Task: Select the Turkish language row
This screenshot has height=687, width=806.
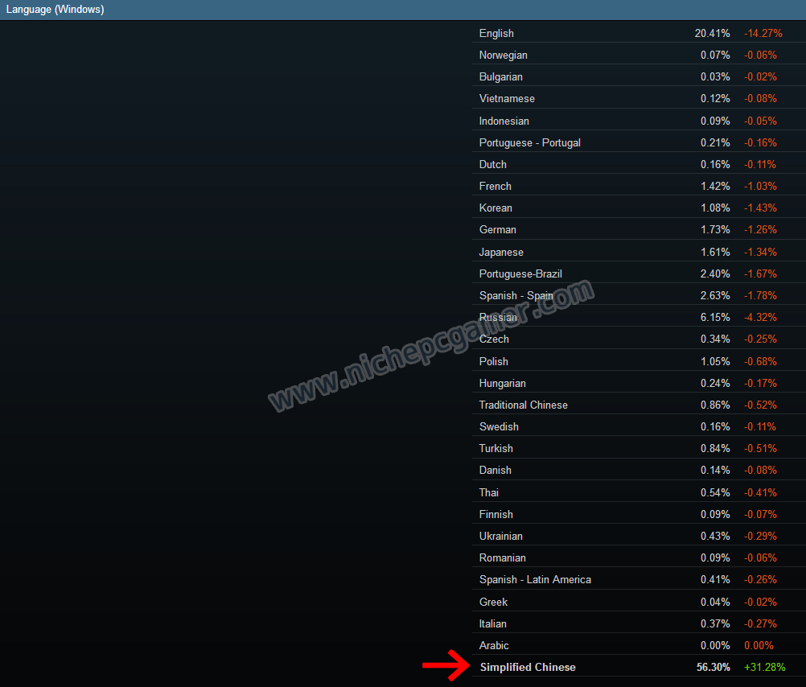Action: click(x=496, y=448)
